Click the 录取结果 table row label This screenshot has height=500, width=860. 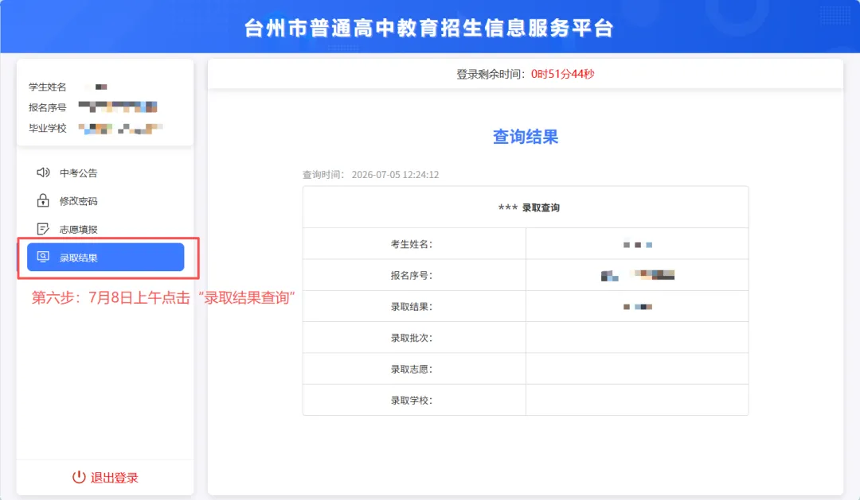coord(412,307)
